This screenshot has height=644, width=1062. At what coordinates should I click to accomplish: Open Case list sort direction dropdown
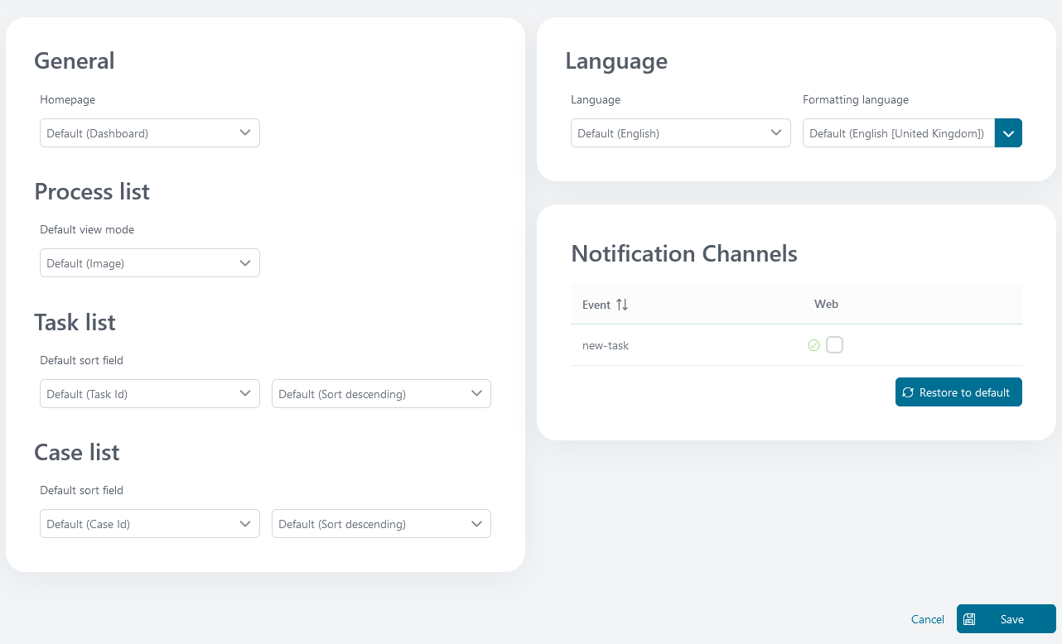coord(381,524)
